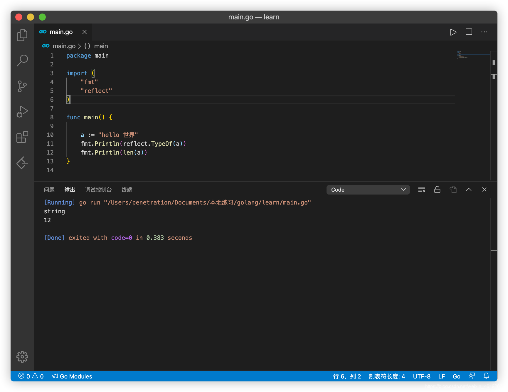This screenshot has height=392, width=508.
Task: Switch to the 调试控制台 debug console tab
Action: click(98, 190)
